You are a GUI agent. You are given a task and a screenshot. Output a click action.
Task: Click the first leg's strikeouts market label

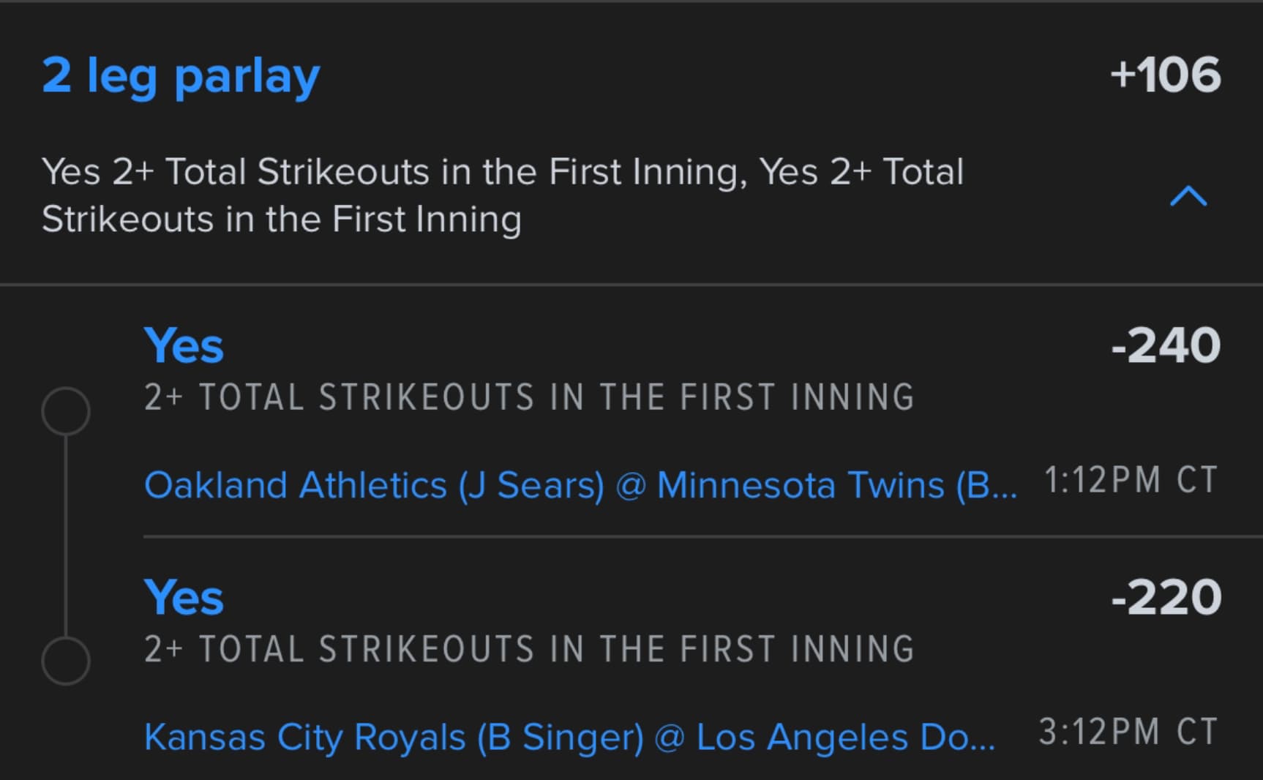coord(529,397)
